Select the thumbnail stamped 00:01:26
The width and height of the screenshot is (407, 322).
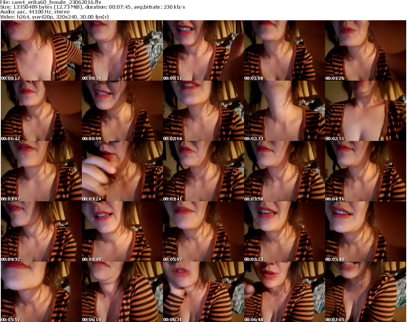366,50
